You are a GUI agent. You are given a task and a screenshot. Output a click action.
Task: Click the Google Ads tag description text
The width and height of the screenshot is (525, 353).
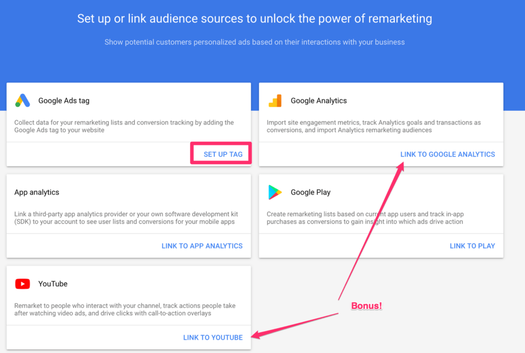tap(124, 127)
